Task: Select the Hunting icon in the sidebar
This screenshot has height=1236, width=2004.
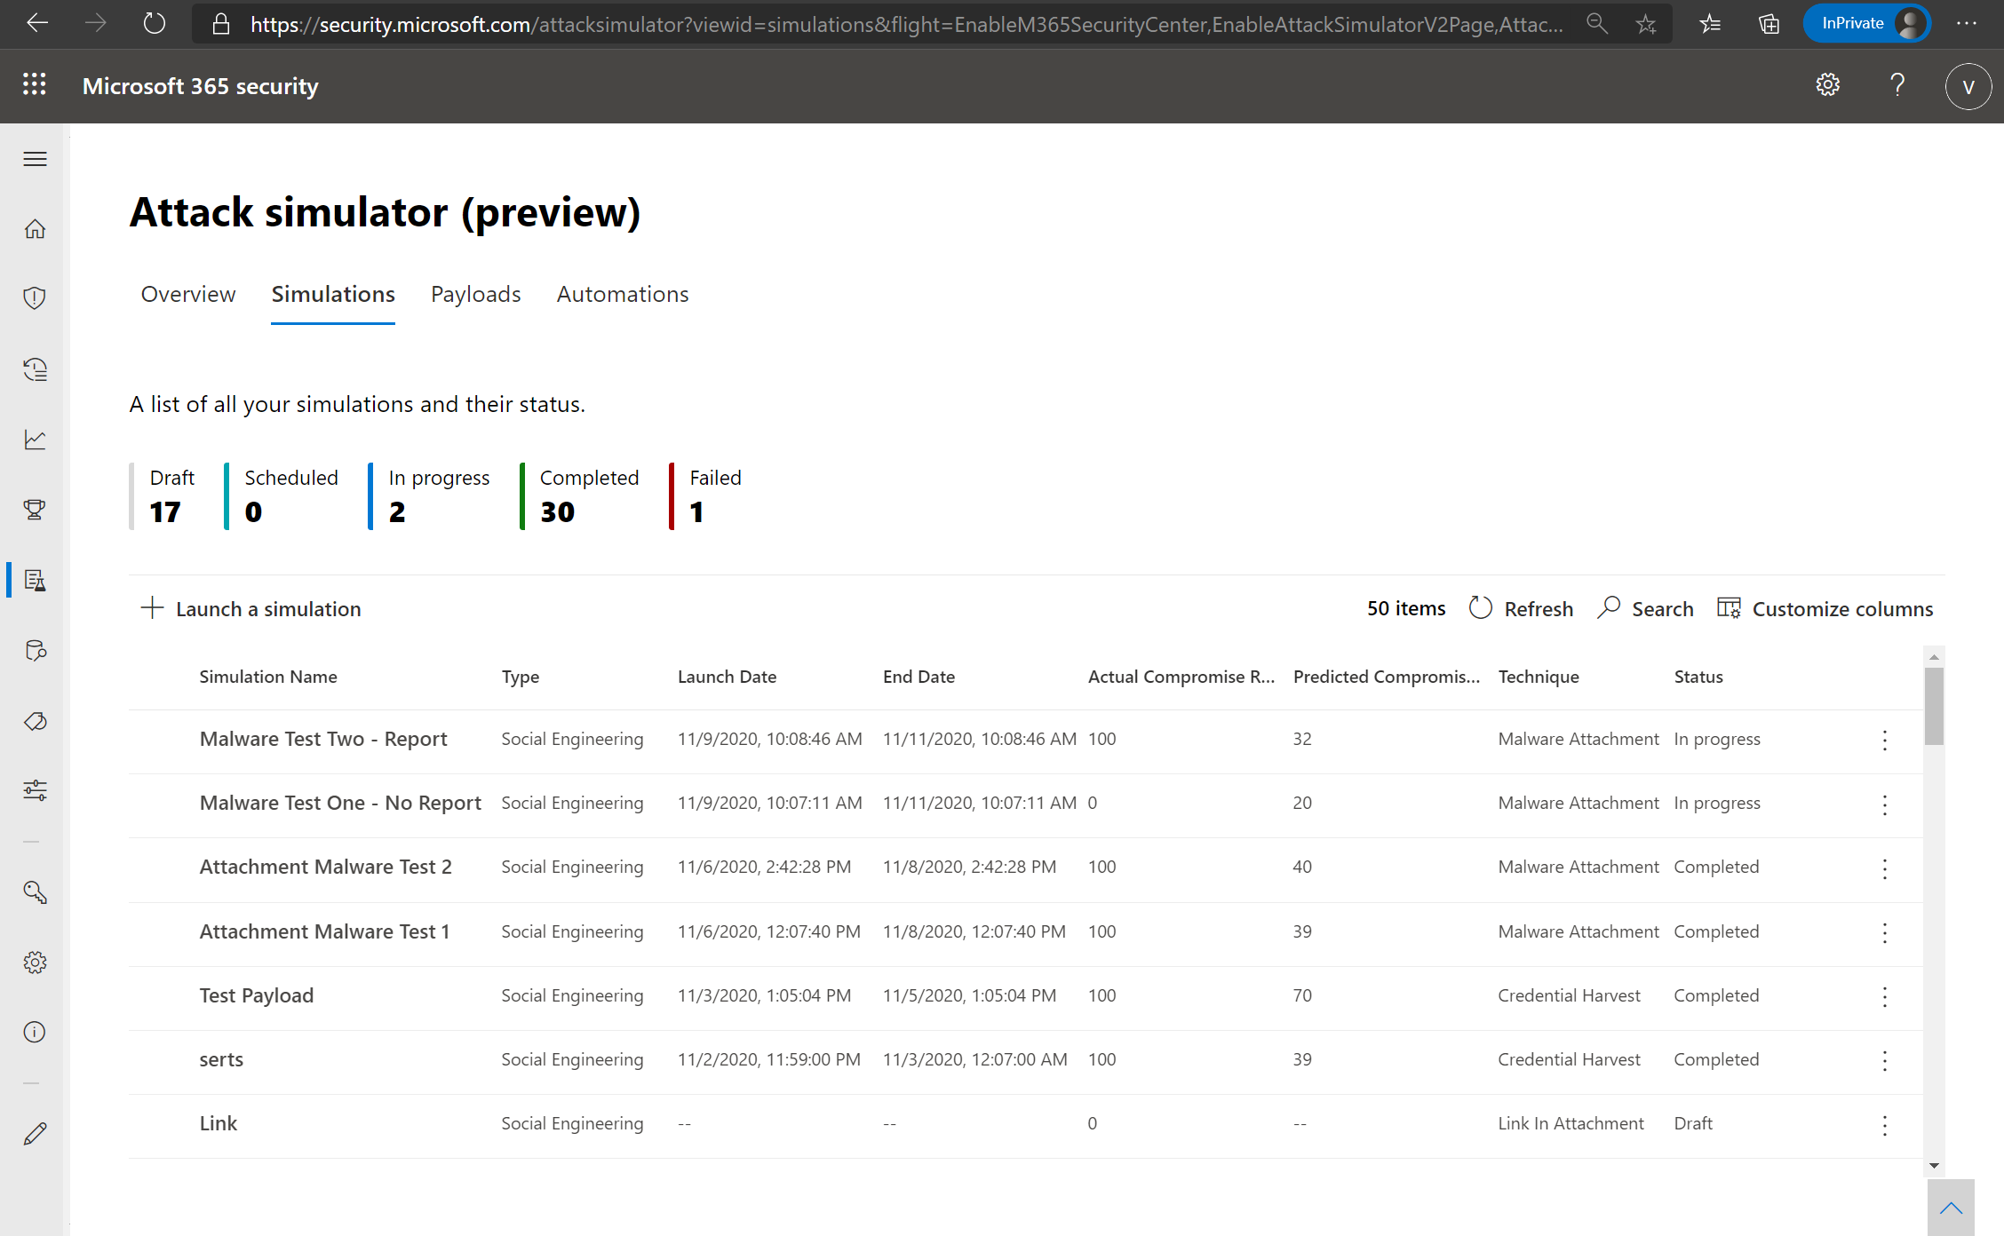Action: click(x=36, y=651)
